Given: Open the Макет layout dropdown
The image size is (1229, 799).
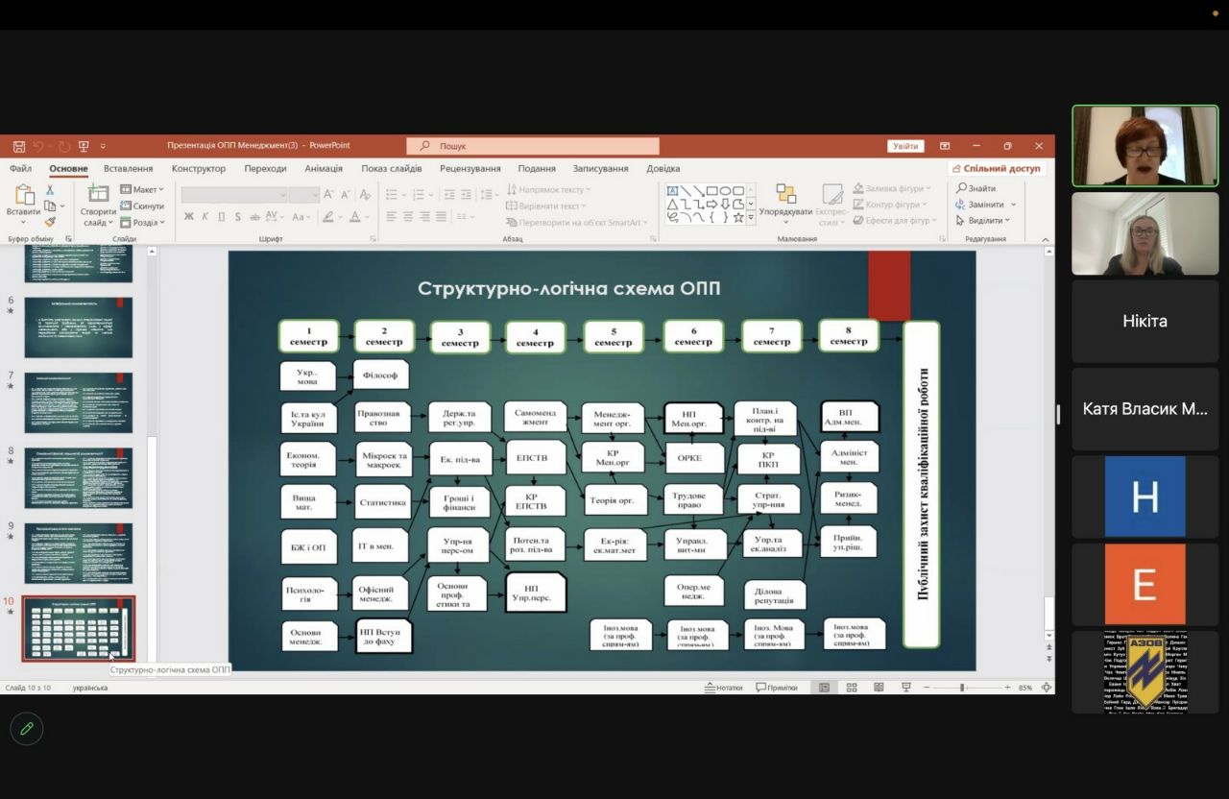Looking at the screenshot, I should (142, 189).
